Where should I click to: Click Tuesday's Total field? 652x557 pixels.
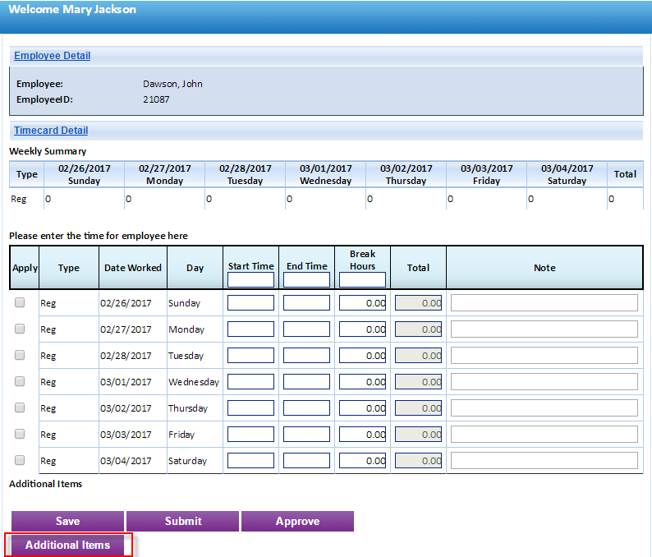coord(418,355)
